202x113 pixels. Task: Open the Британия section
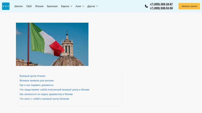(x=52, y=6)
